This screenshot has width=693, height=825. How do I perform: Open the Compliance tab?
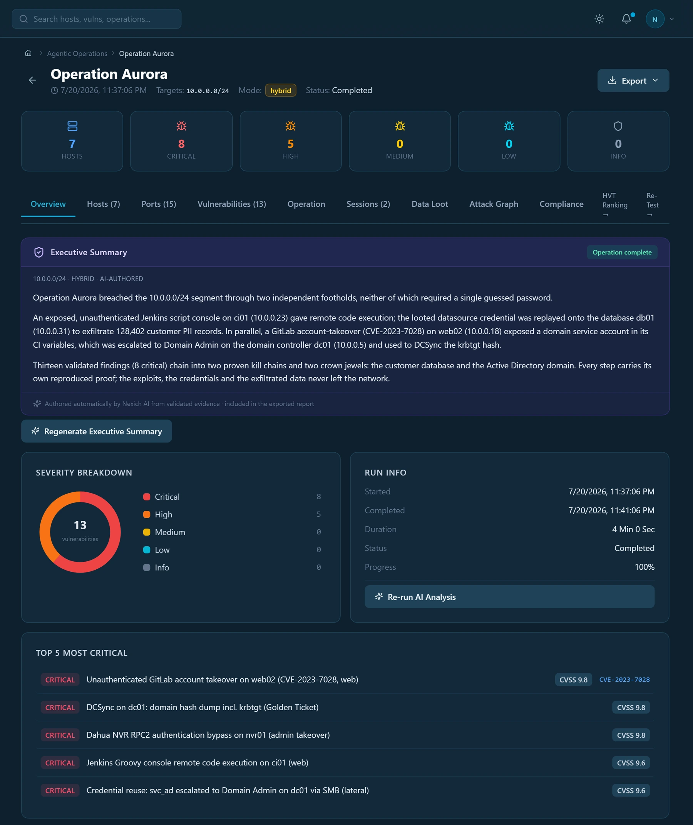click(x=561, y=204)
